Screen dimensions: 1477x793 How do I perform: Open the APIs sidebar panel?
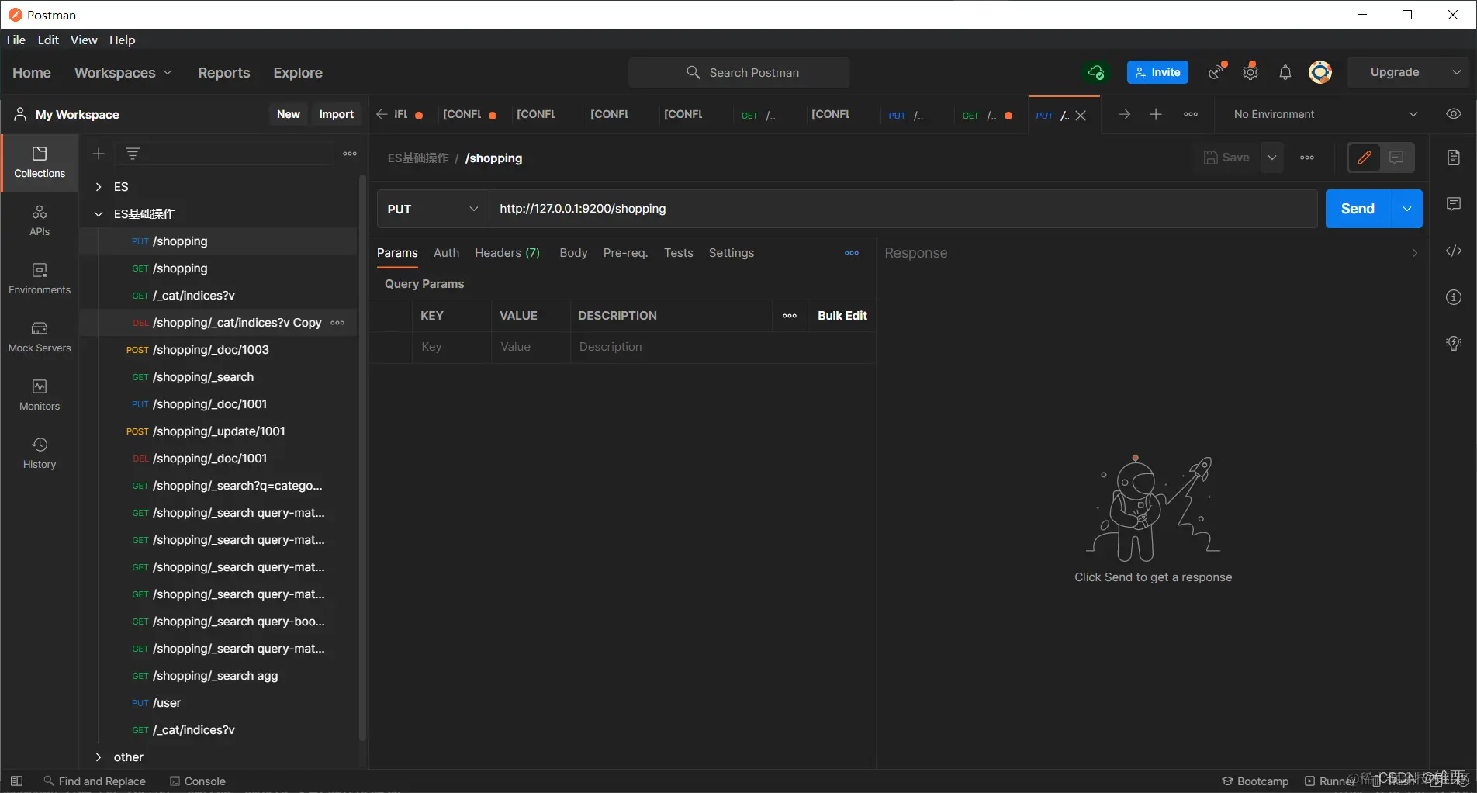(40, 221)
